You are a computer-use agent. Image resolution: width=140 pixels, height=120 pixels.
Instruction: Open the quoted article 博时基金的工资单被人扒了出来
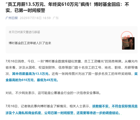click(30, 43)
